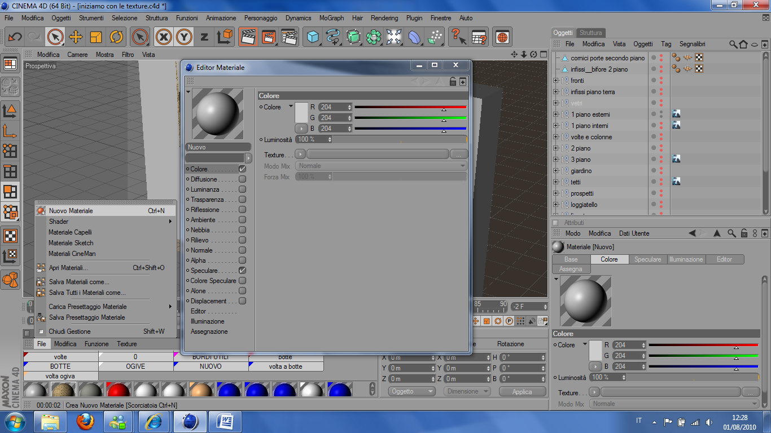Expand the tetti object in the tree

(555, 182)
